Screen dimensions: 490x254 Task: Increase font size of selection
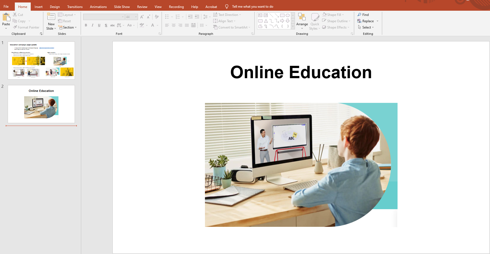click(142, 16)
